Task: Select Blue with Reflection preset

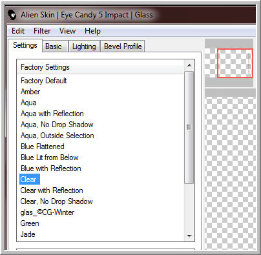Action: [51, 168]
